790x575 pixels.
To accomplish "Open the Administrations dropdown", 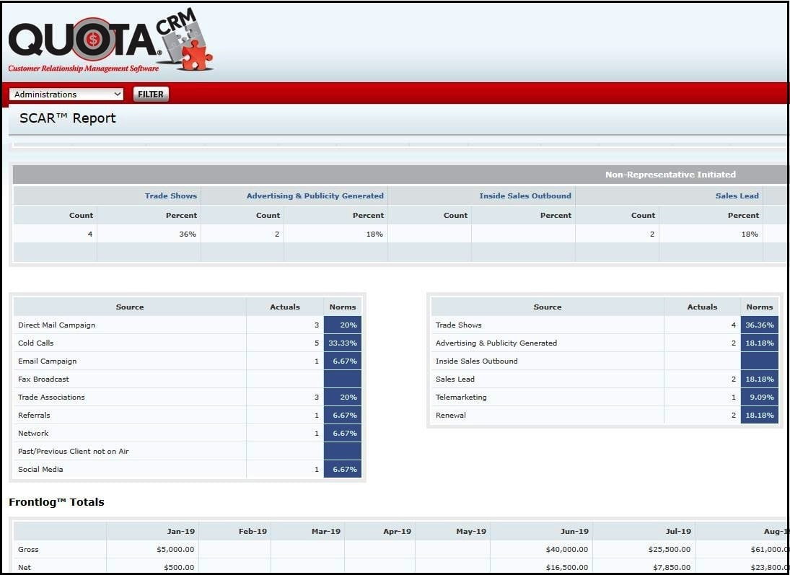I will (66, 95).
